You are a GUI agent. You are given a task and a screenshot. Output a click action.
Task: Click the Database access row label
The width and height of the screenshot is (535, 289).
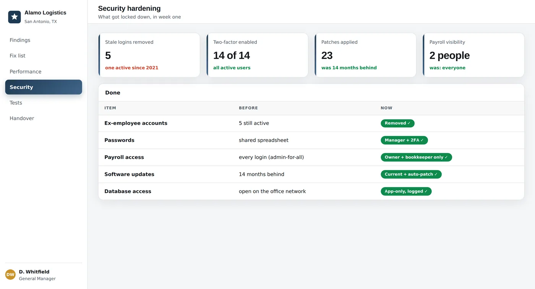point(128,191)
